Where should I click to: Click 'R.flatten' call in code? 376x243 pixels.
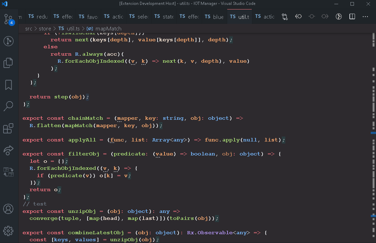45,125
